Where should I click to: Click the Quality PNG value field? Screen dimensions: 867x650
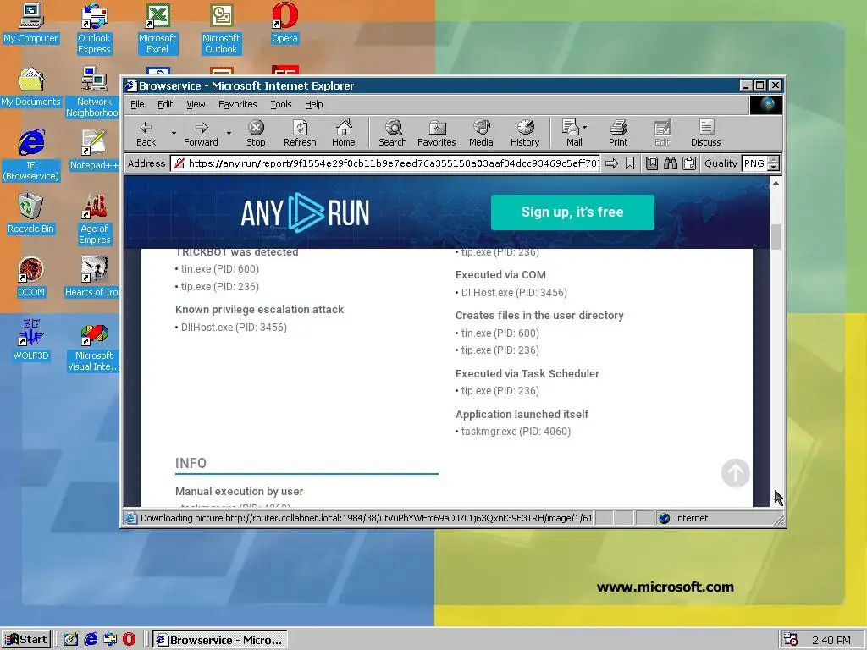click(754, 163)
